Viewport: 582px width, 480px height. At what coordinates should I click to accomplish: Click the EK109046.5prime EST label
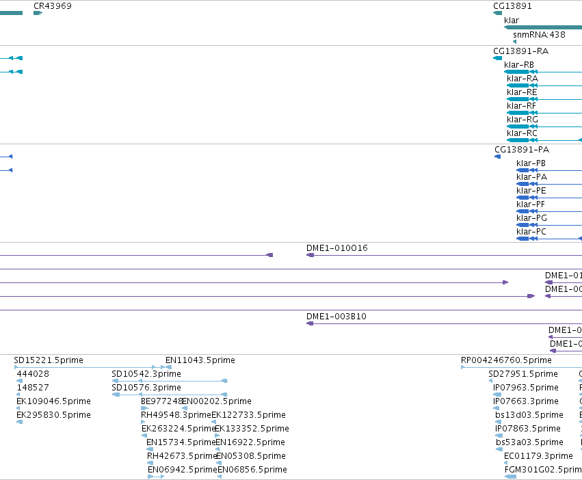53,401
